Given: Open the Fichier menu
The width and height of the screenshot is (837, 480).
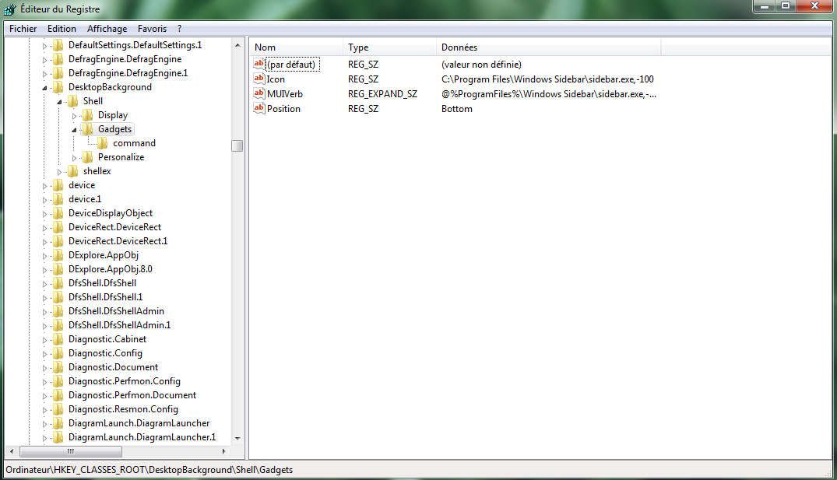Looking at the screenshot, I should coord(23,29).
